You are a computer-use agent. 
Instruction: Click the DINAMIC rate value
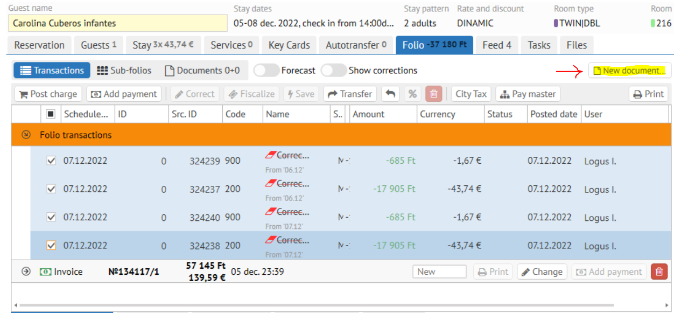click(475, 23)
